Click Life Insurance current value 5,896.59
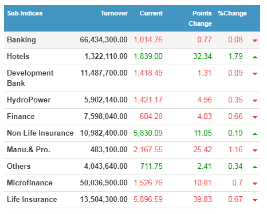The height and width of the screenshot is (214, 267). [x=148, y=199]
